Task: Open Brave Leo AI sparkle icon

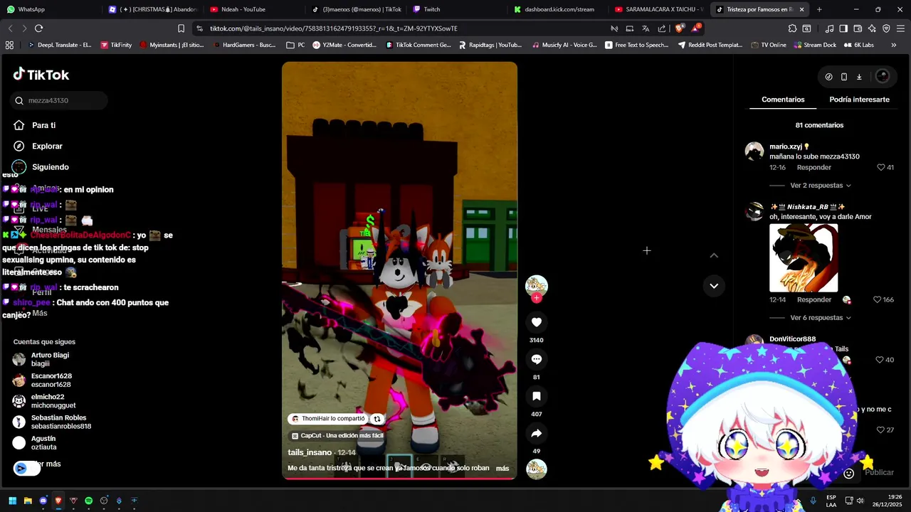Action: 872,28
